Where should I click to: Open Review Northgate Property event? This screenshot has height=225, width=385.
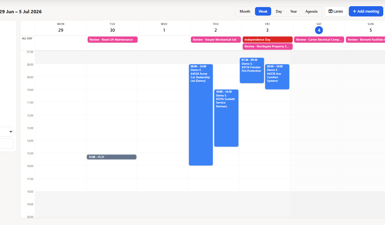[x=268, y=46]
